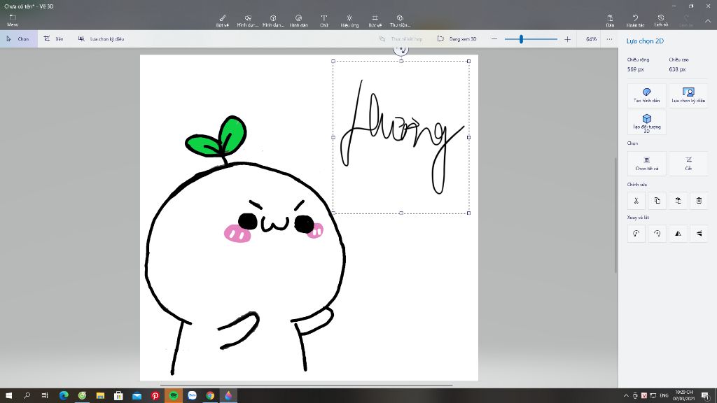
Task: Select the Bút vẽ brushes tool
Action: pos(222,20)
